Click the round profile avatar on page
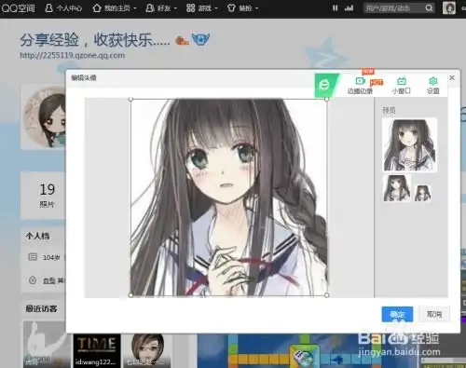Image resolution: width=466 pixels, height=368 pixels. pyautogui.click(x=46, y=117)
